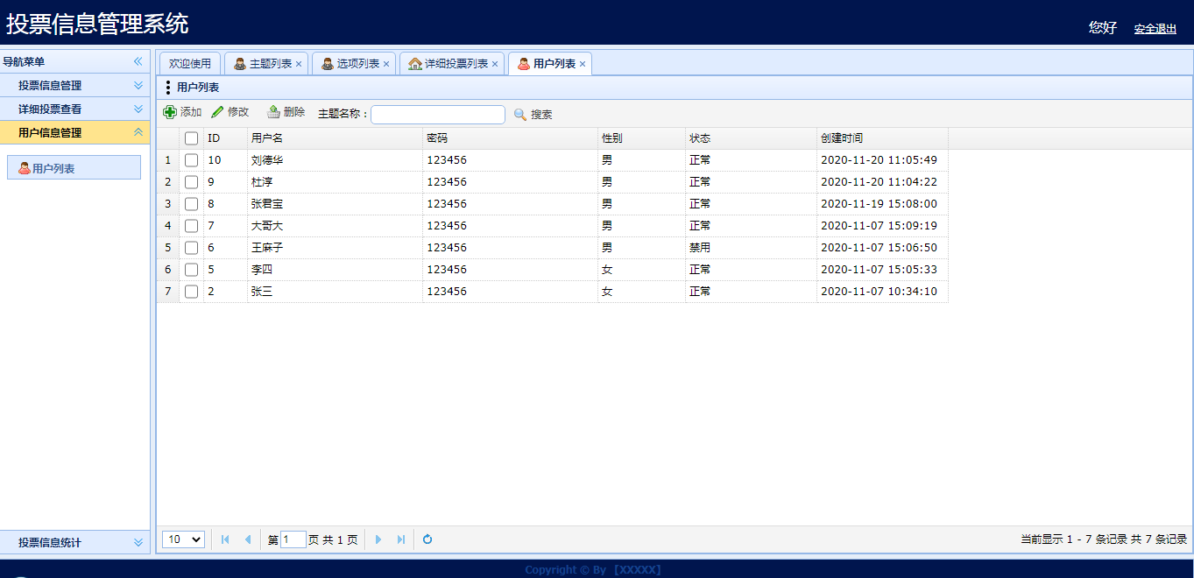Click the green 添加 add icon

(170, 112)
